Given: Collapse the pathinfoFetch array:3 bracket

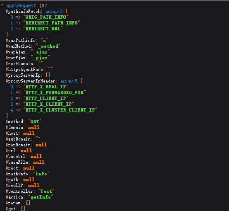Looking at the screenshot, I should point(67,11).
